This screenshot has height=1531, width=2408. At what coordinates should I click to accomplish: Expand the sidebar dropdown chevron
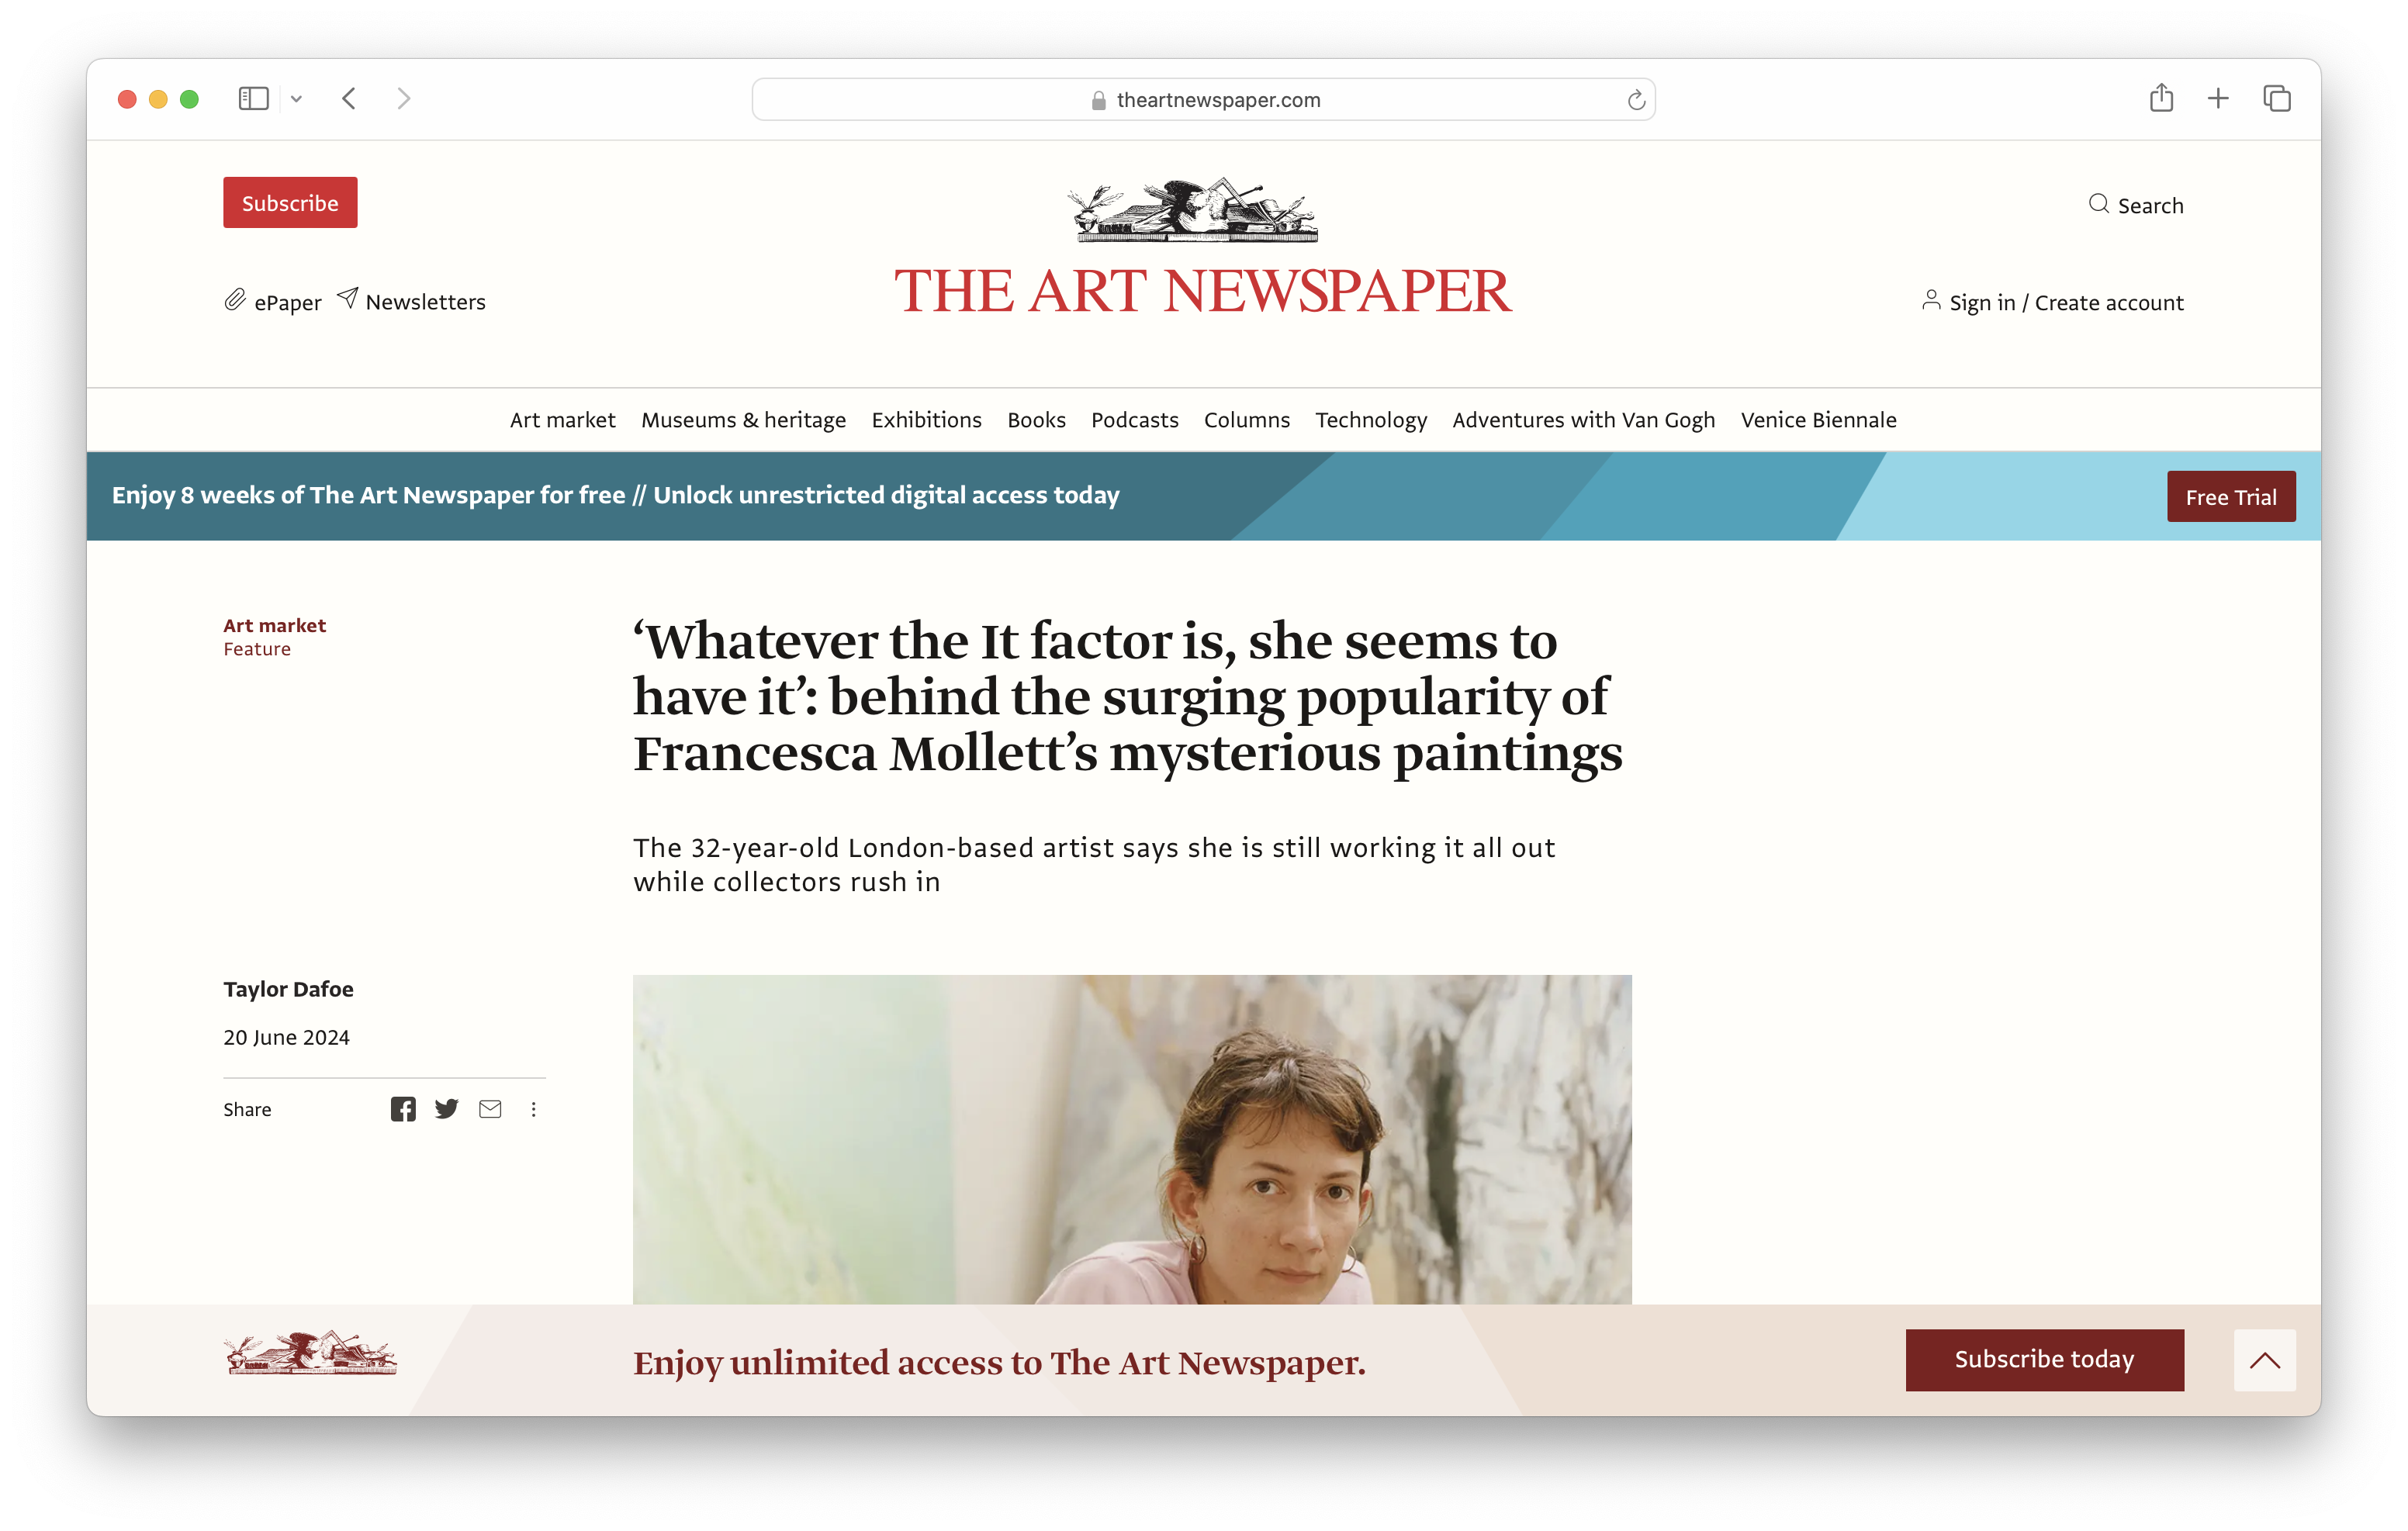click(x=296, y=99)
